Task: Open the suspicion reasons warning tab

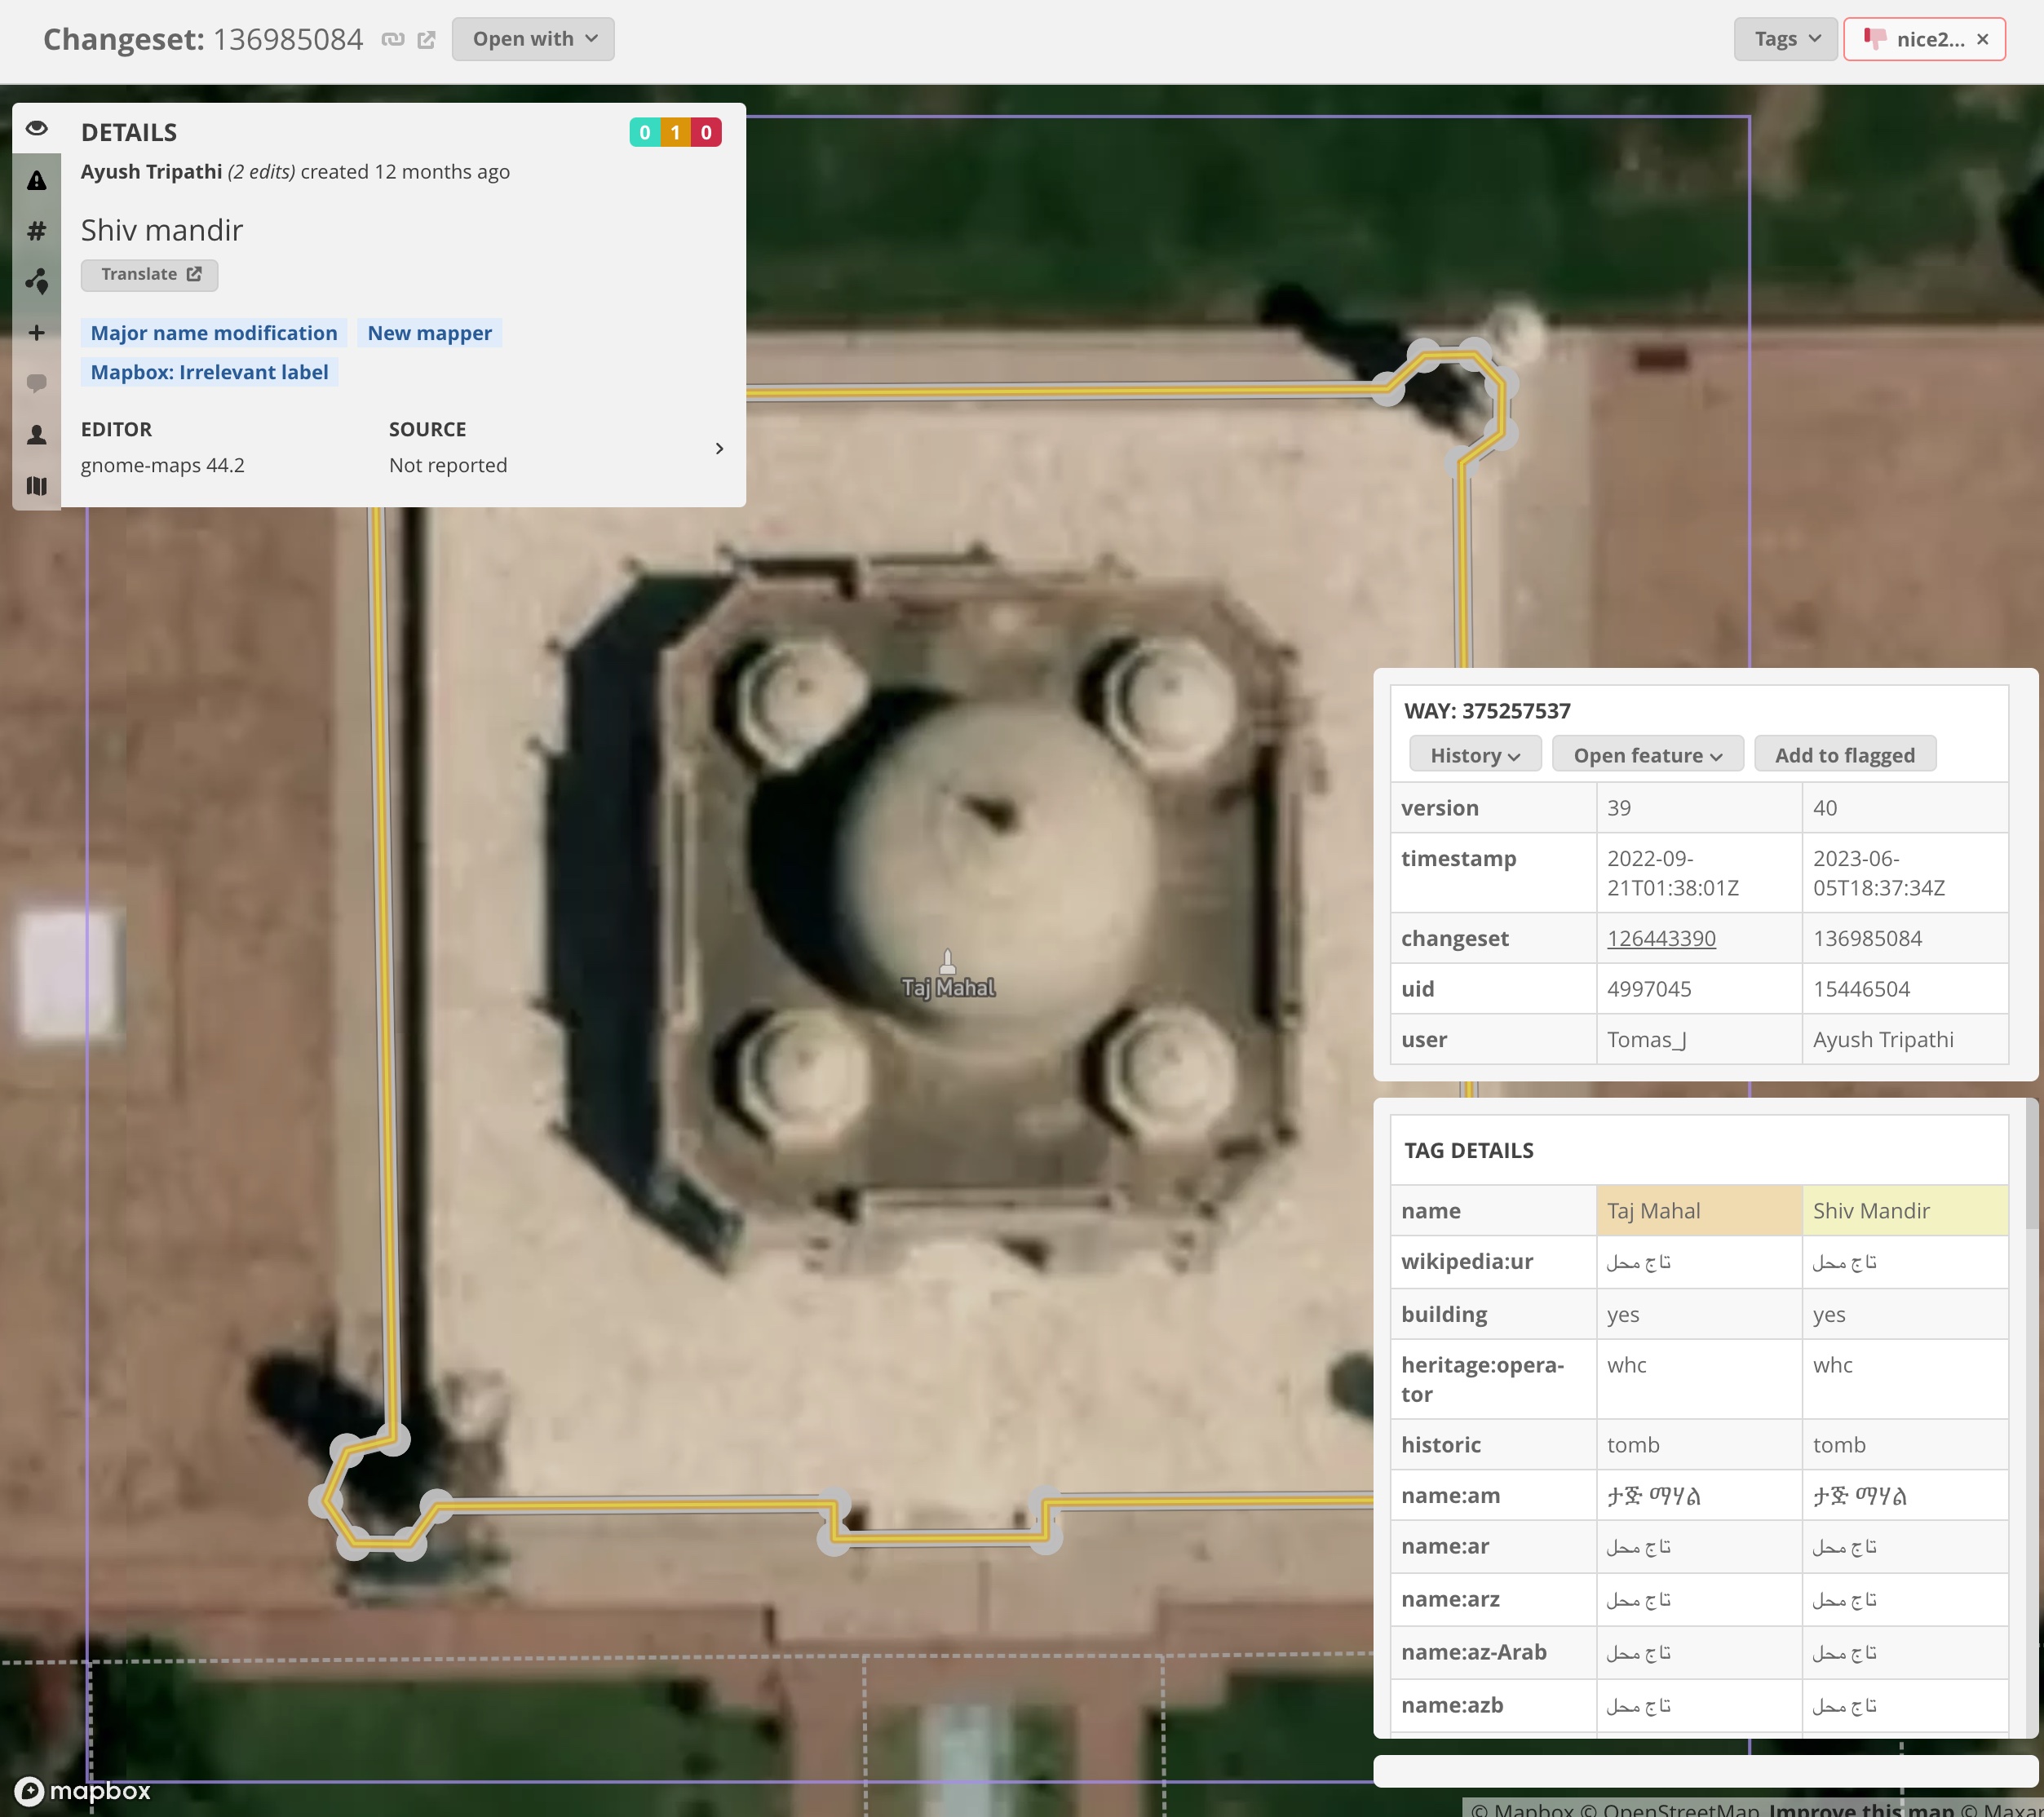Action: 37,180
